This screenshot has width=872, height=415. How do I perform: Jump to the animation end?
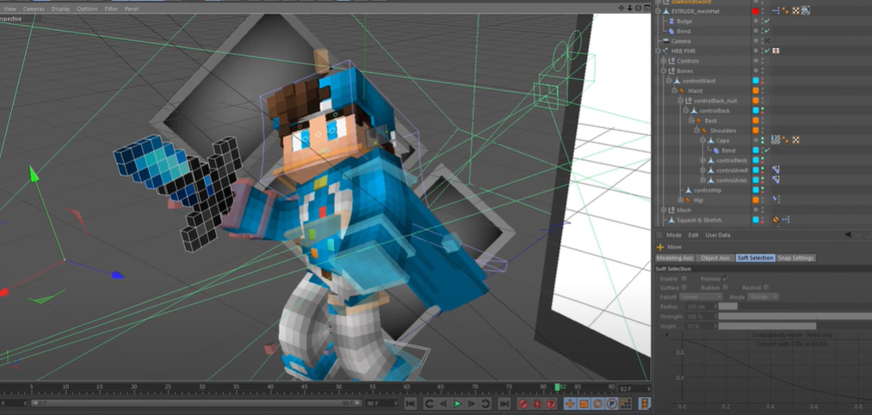pyautogui.click(x=504, y=404)
